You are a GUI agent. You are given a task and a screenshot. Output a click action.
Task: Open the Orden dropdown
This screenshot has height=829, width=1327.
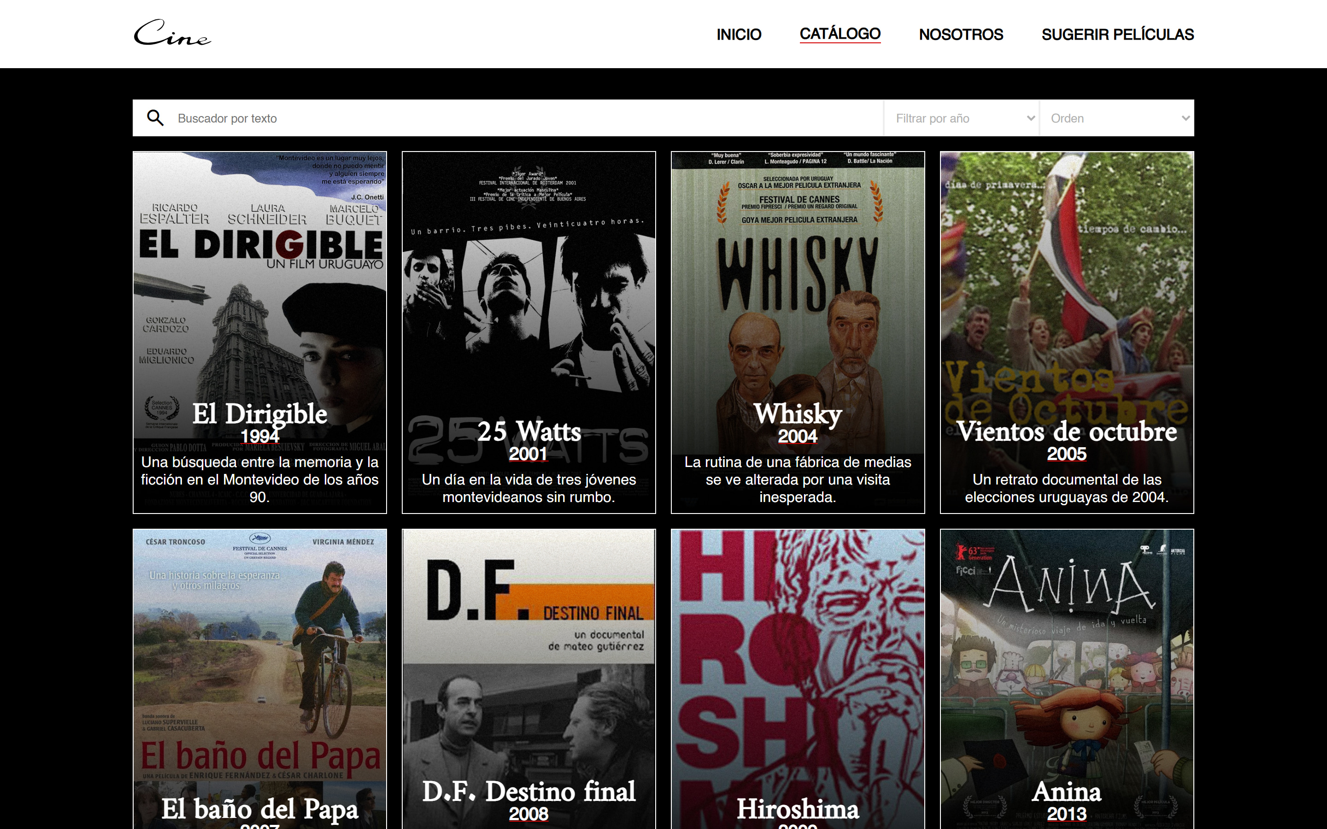(1117, 118)
